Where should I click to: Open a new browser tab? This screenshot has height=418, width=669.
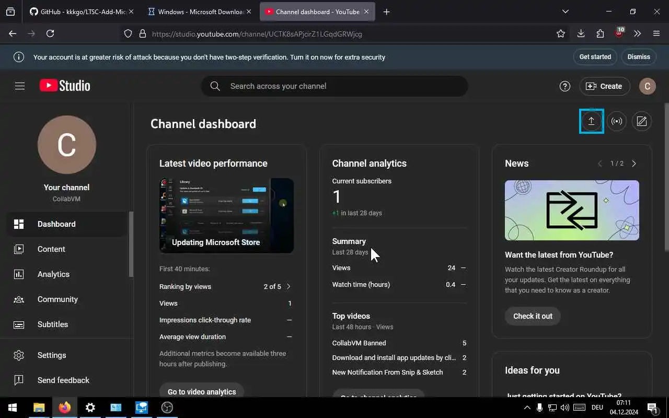[386, 11]
